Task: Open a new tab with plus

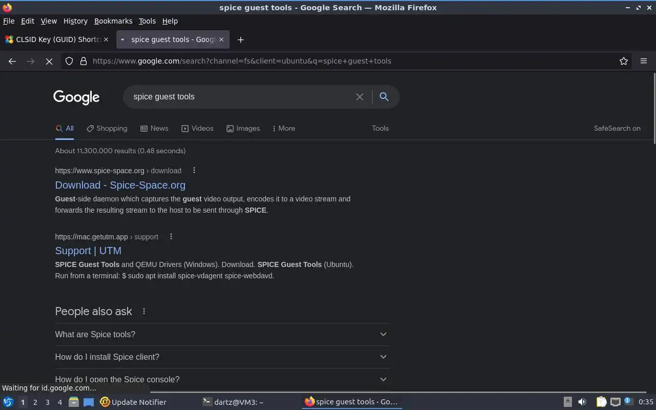Action: (240, 39)
